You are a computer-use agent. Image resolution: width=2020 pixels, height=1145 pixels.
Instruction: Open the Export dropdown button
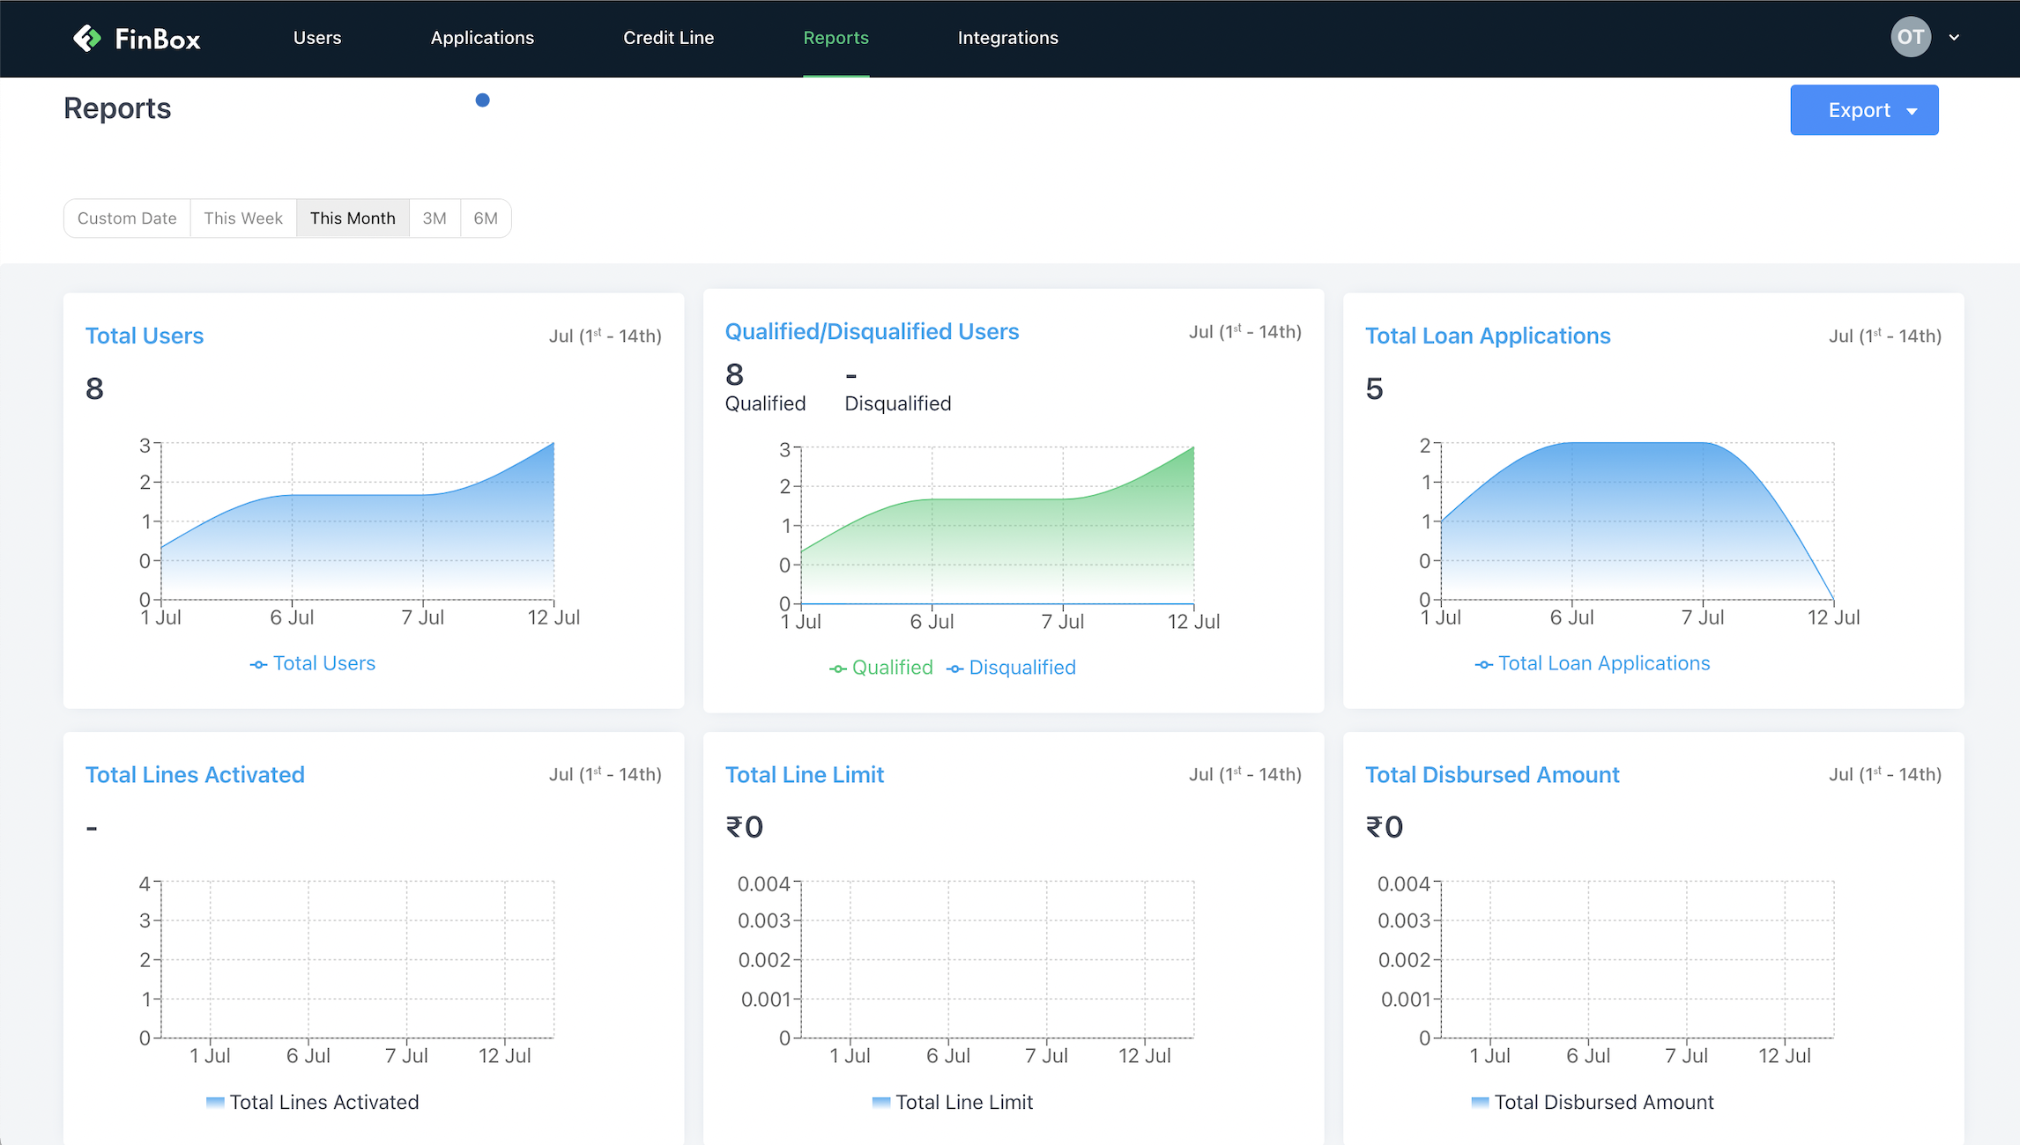click(x=1864, y=110)
